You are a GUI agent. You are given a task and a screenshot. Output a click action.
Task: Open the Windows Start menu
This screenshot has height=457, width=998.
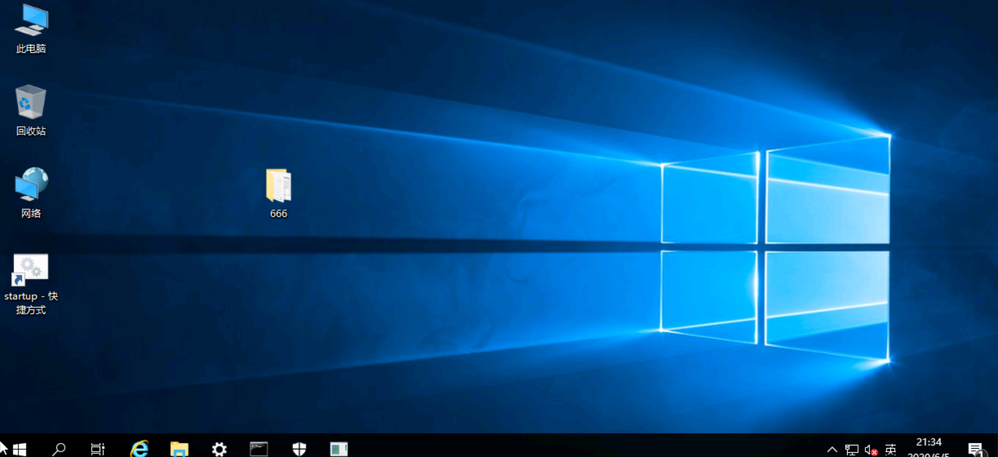pyautogui.click(x=19, y=449)
